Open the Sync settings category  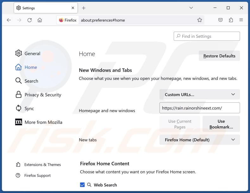pyautogui.click(x=25, y=108)
